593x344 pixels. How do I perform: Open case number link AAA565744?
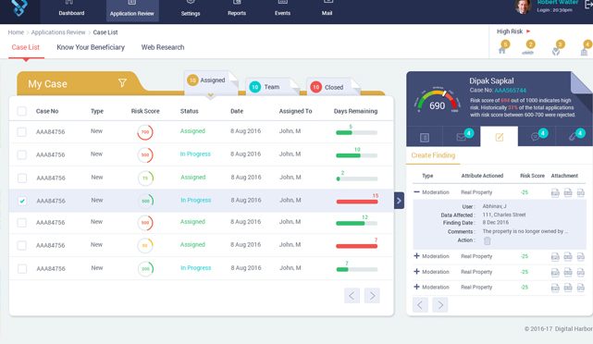510,90
